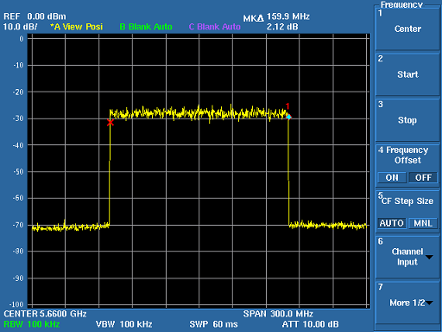The height and width of the screenshot is (332, 442).
Task: Select trace B Blank Auto label
Action: point(146,27)
